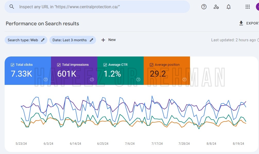
Task: Toggle the Average position checkbox
Action: (151, 65)
